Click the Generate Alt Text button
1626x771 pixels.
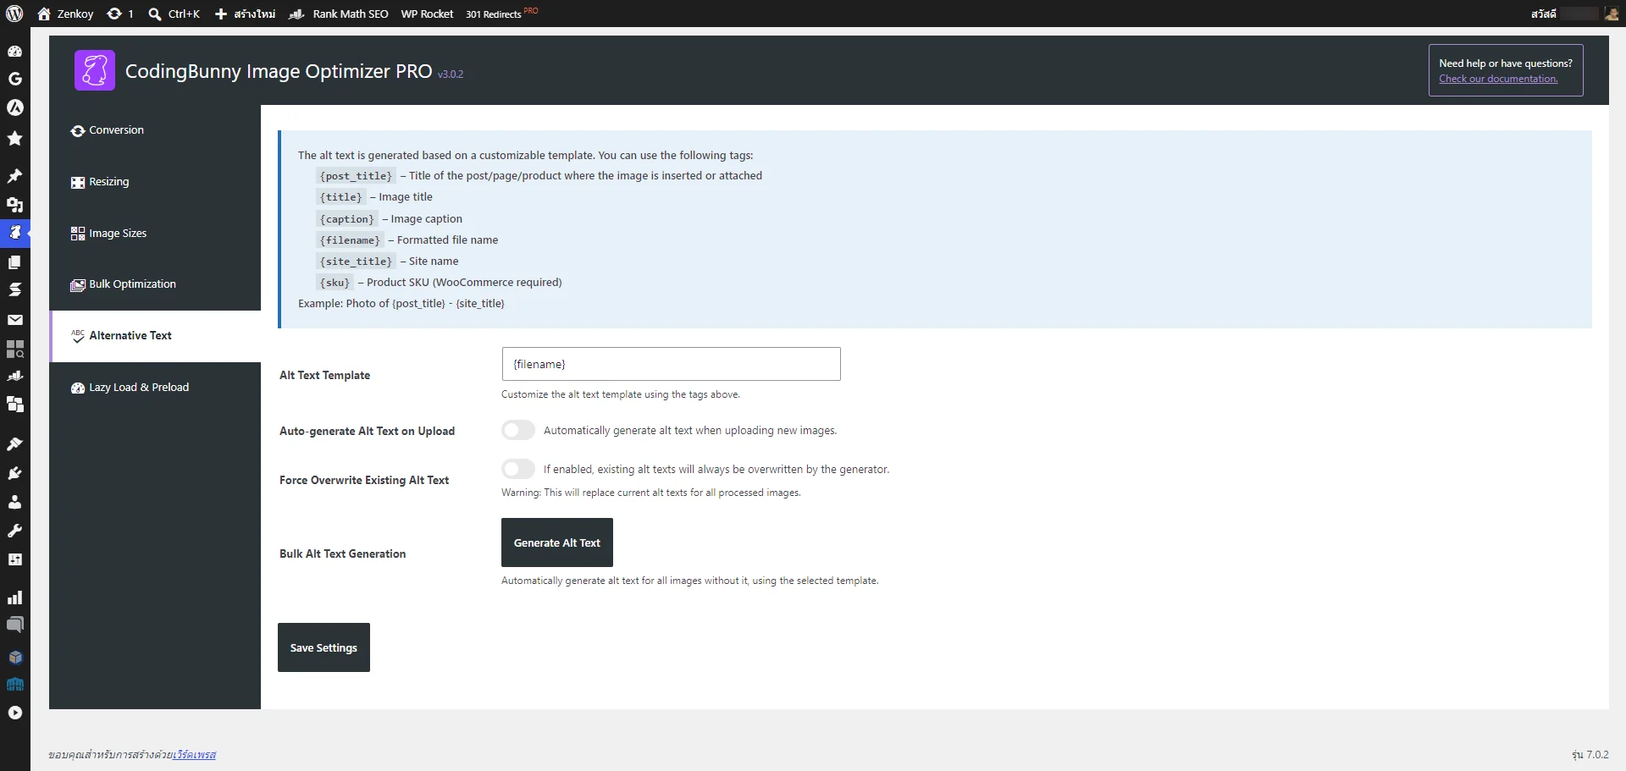click(x=557, y=542)
